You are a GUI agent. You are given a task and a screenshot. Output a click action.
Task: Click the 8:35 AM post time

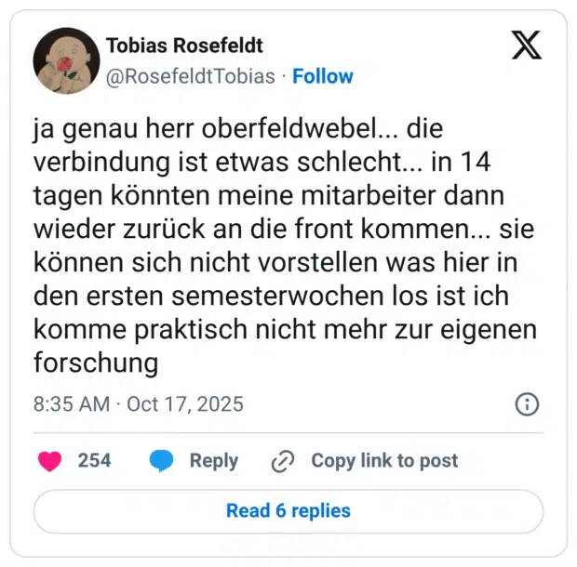tap(71, 404)
